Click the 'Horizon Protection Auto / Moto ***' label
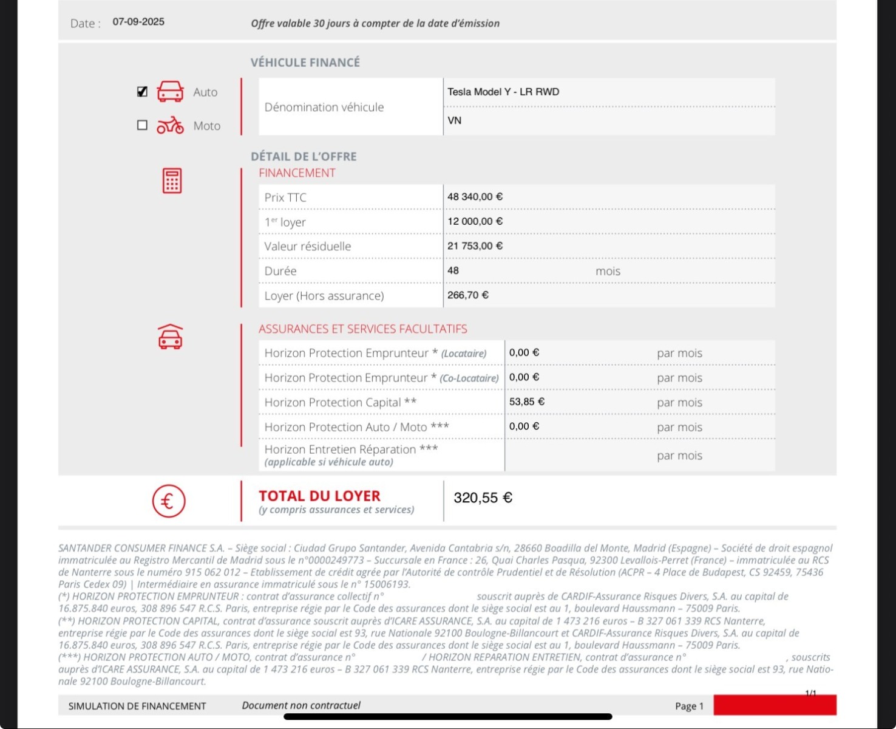 tap(357, 427)
